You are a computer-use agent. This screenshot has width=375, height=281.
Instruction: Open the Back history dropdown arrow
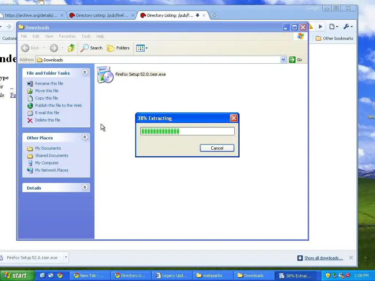[x=44, y=48]
